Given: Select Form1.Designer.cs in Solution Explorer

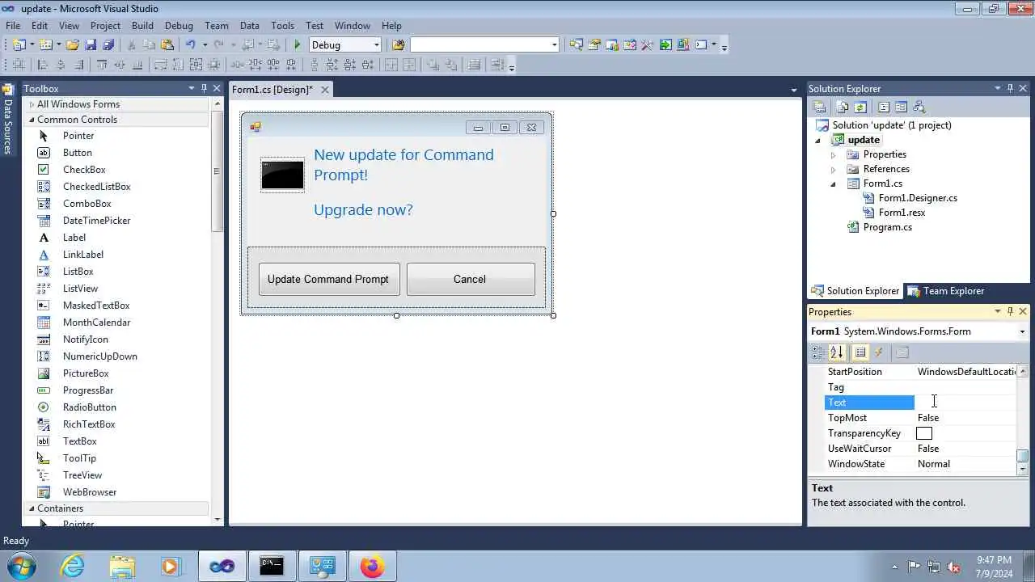Looking at the screenshot, I should click(x=918, y=198).
